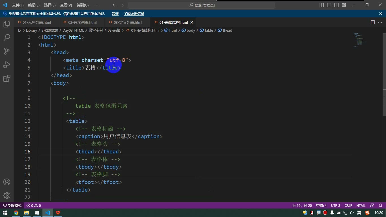Open the Extensions view
The height and width of the screenshot is (217, 386).
click(7, 78)
